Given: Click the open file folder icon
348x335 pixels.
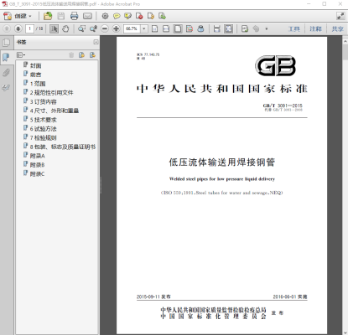Looking at the screenshot, I should (x=48, y=16).
